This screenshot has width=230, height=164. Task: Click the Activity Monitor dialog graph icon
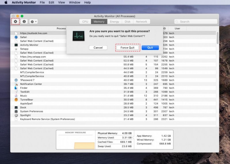point(78,36)
